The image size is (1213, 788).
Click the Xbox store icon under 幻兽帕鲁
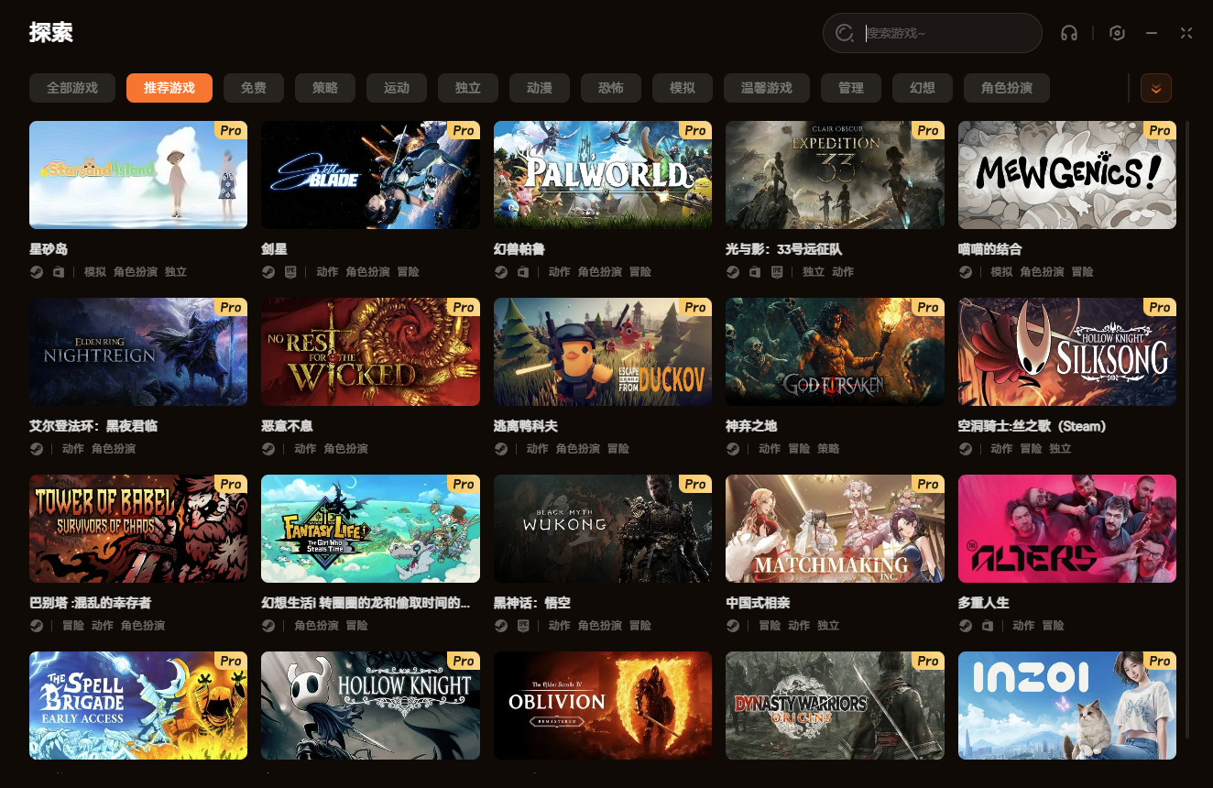click(523, 272)
